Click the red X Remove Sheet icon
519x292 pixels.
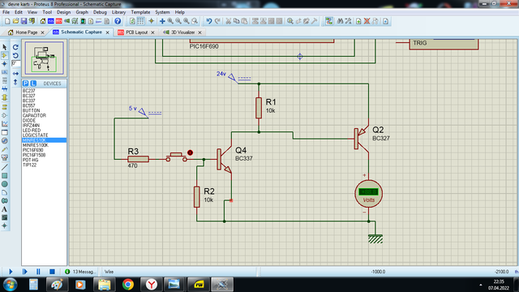pyautogui.click(x=367, y=21)
